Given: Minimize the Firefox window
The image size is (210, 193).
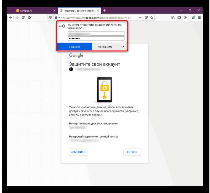Looking at the screenshot, I should point(181,10).
